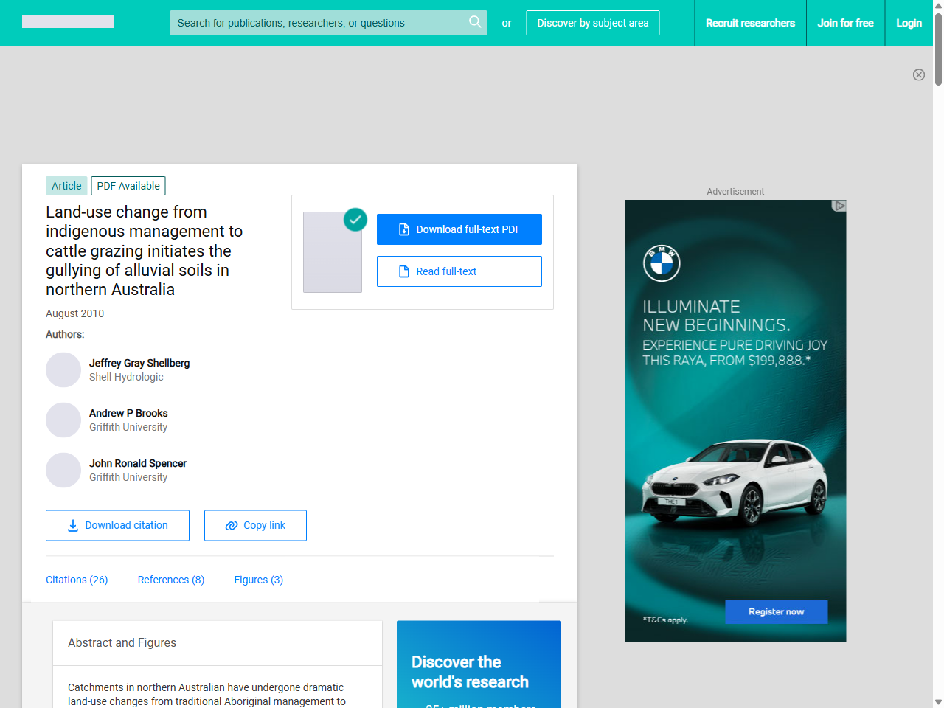Copy link to this article

[255, 525]
